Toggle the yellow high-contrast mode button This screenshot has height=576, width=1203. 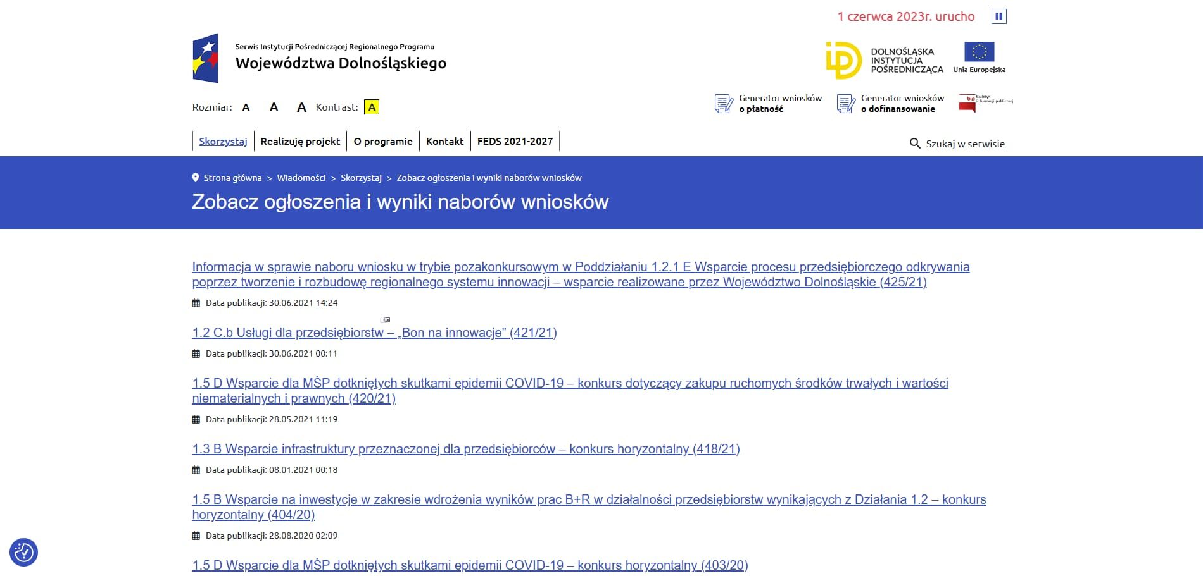click(372, 107)
